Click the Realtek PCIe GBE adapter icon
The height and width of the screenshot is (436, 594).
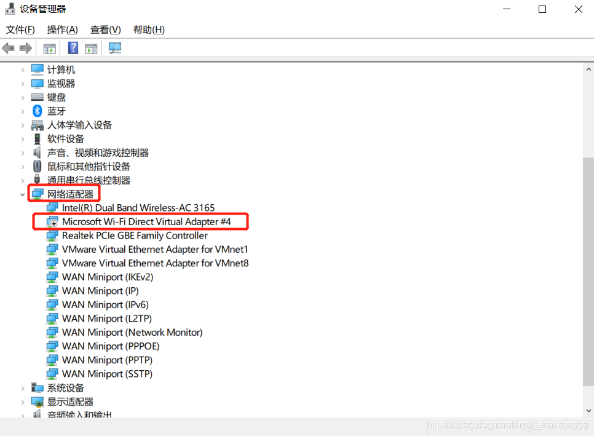pos(52,236)
